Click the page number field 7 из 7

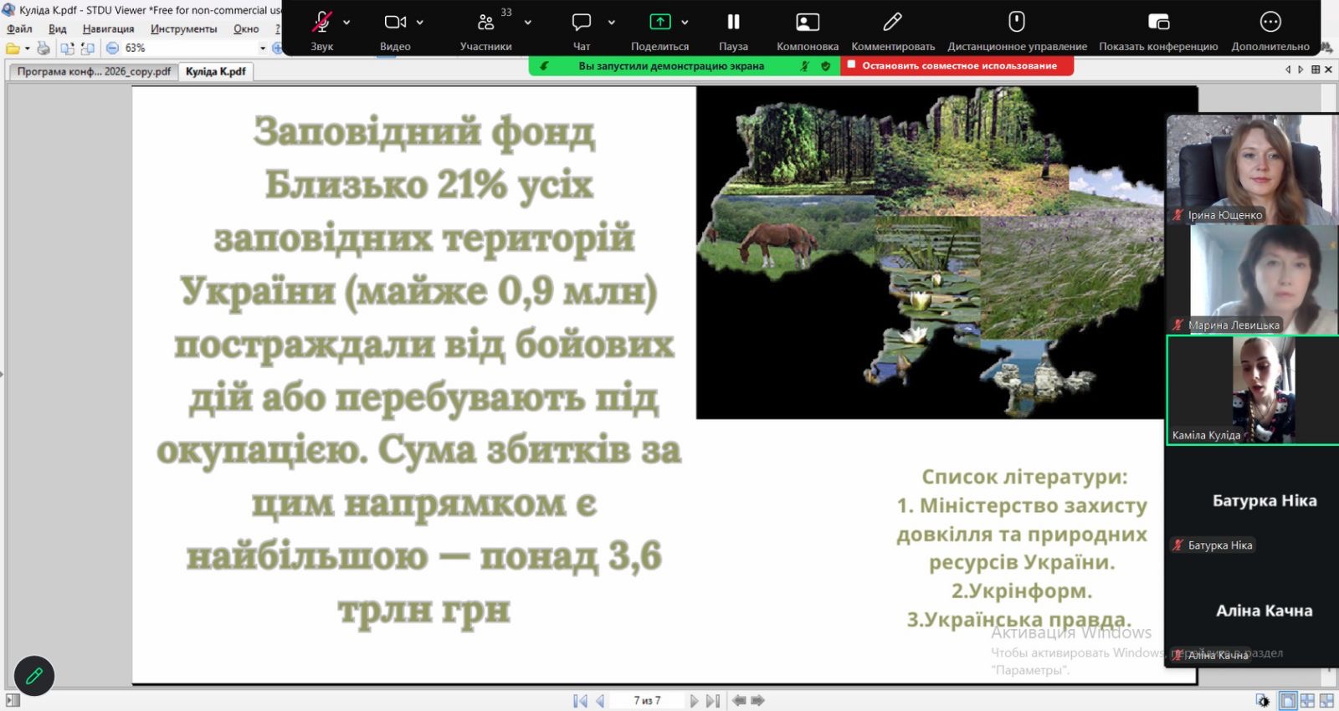pyautogui.click(x=647, y=701)
